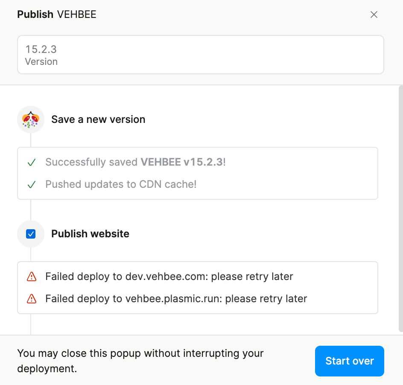Click the vertical scrollbar of the publish steps

[400, 208]
